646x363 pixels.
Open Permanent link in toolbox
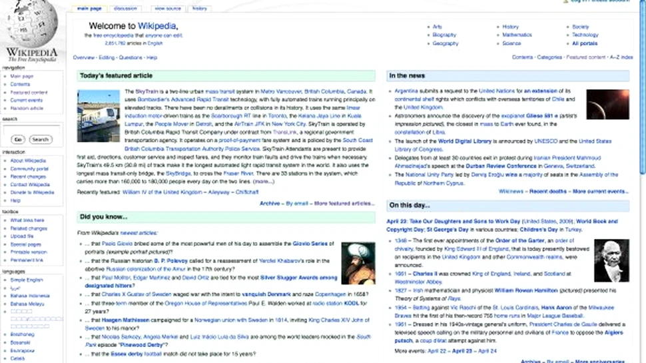coord(27,260)
